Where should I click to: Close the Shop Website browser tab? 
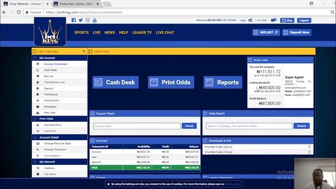pos(47,4)
